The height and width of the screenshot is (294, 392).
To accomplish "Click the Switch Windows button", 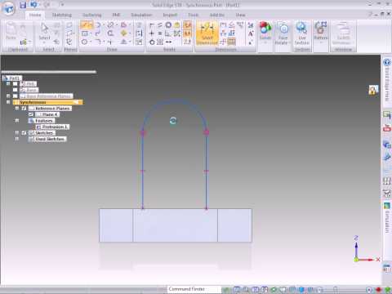I will click(x=343, y=33).
